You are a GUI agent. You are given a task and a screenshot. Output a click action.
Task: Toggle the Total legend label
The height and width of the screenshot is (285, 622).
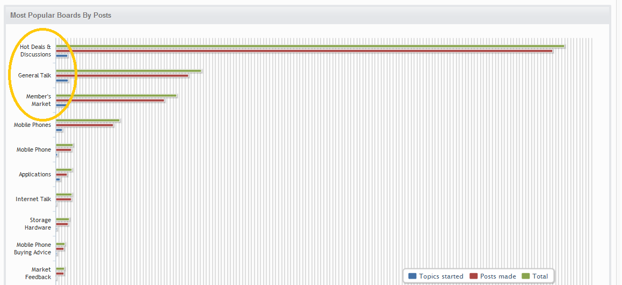coord(540,276)
